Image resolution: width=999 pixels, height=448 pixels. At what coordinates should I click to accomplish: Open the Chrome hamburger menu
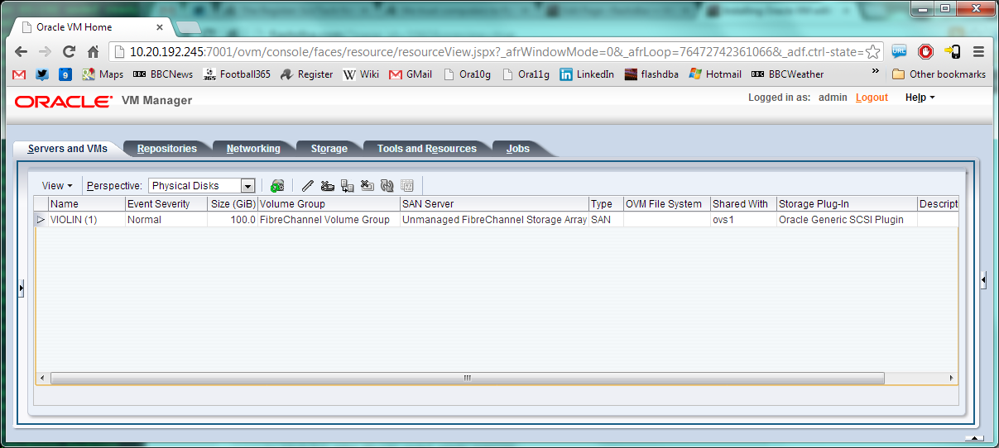tap(979, 51)
